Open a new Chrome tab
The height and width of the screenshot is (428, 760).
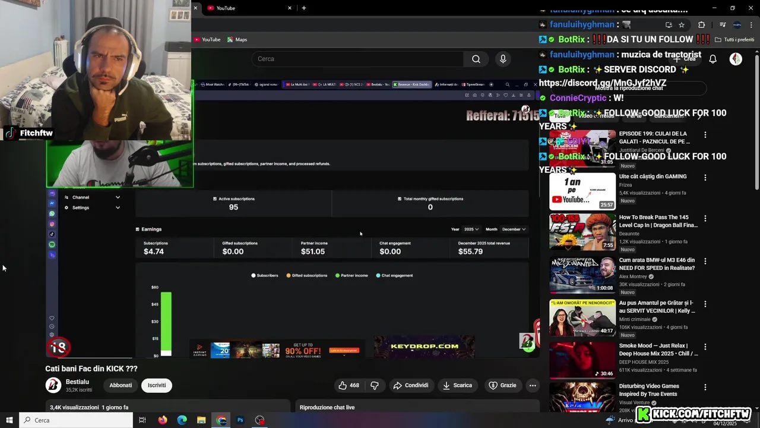[304, 8]
